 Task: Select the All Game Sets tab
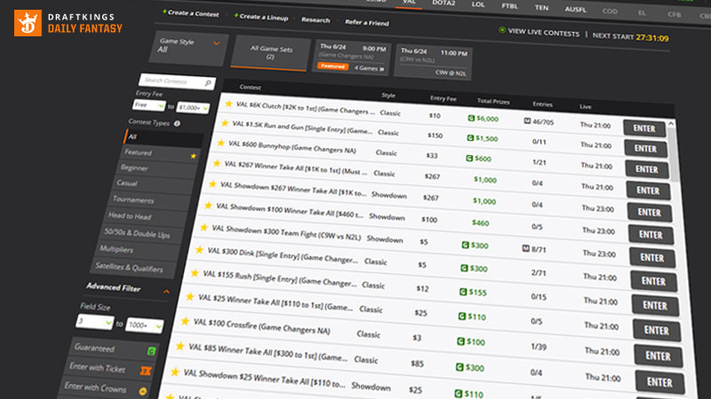271,53
